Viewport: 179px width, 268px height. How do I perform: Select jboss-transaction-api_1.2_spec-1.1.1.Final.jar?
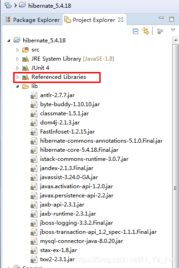pos(98,232)
